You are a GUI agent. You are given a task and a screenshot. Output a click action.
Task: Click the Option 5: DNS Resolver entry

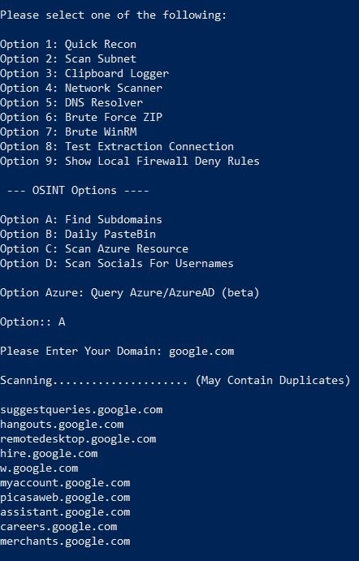pos(71,102)
